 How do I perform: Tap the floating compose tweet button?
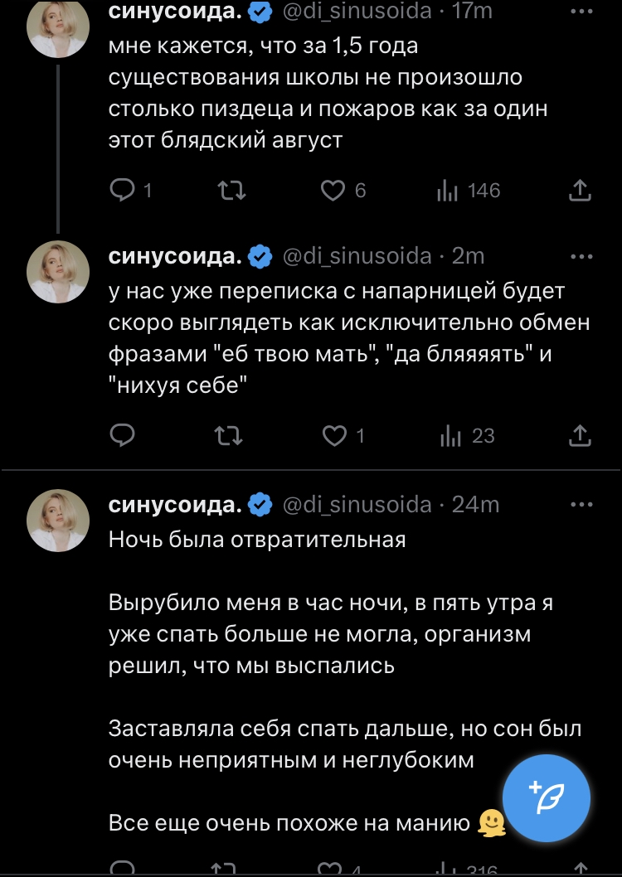pos(548,798)
